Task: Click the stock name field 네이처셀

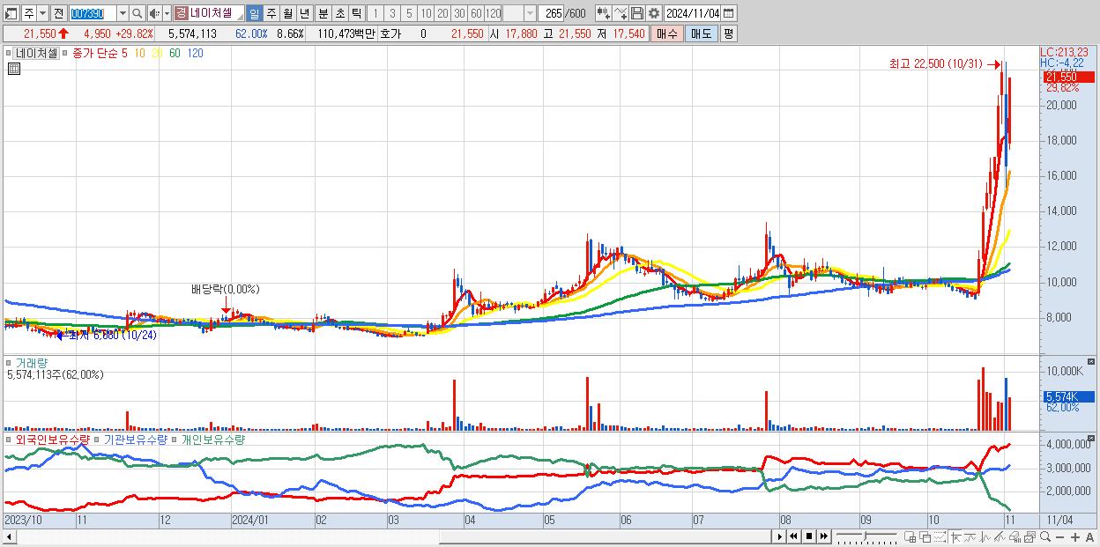Action: (216, 14)
